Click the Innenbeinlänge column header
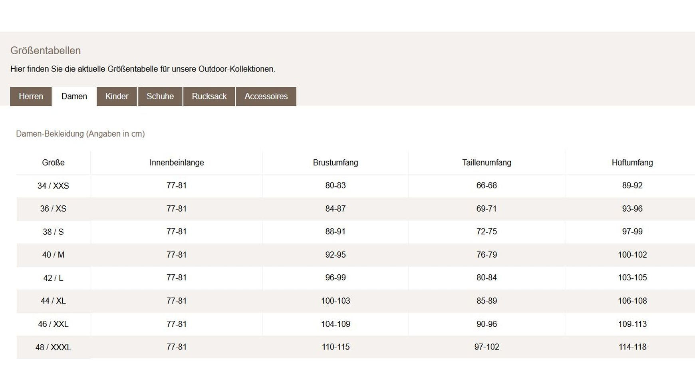 pyautogui.click(x=177, y=163)
